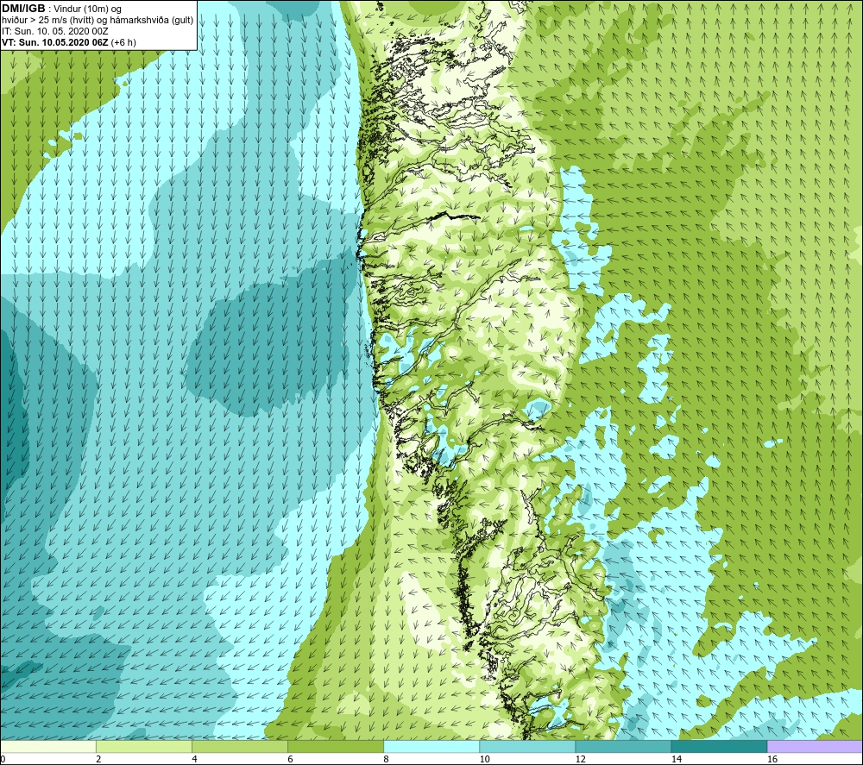Click the purple swatch above 16 m/s
The width and height of the screenshot is (863, 765).
pyautogui.click(x=815, y=747)
